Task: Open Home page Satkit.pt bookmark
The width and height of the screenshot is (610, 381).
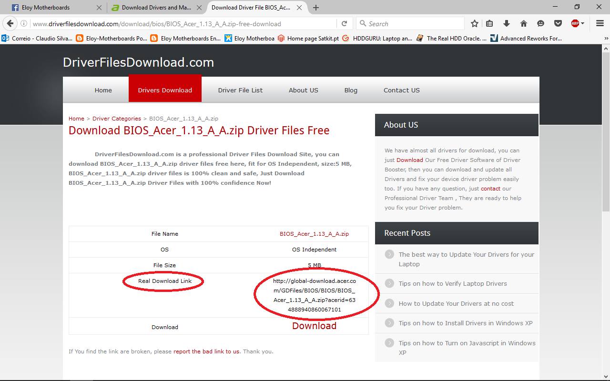Action: coord(308,39)
